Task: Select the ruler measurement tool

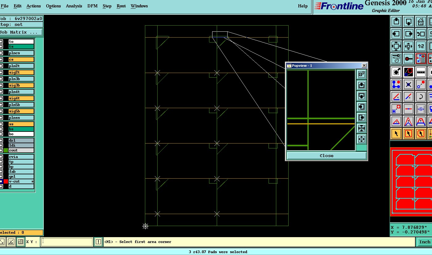Action: pos(421,72)
